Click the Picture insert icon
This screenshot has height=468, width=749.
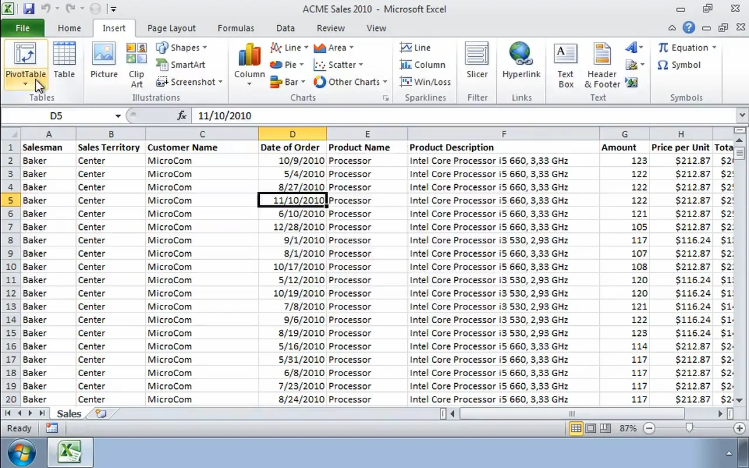coord(104,60)
